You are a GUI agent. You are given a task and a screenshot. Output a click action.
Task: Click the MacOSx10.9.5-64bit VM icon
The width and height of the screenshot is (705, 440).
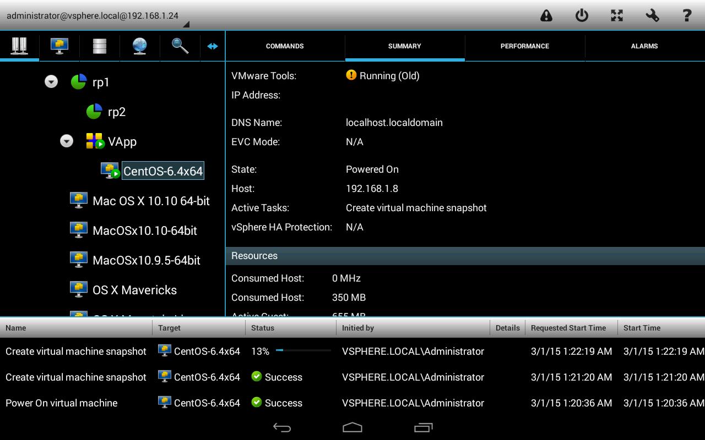(x=79, y=260)
